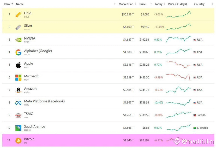
Task: Open the Gold asset link
Action: [28, 13]
